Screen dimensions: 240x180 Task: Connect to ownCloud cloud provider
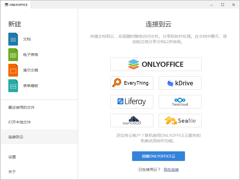pos(132,121)
